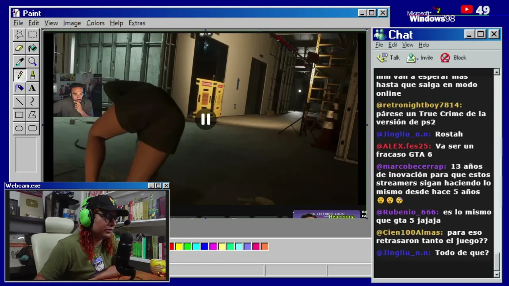Select the Magnifier tool
Viewport: 509px width, 286px height.
pos(33,62)
